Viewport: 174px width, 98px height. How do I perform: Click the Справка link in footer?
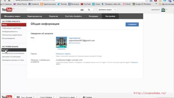(x=88, y=97)
